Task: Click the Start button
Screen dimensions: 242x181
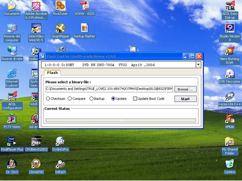Action: (185, 99)
